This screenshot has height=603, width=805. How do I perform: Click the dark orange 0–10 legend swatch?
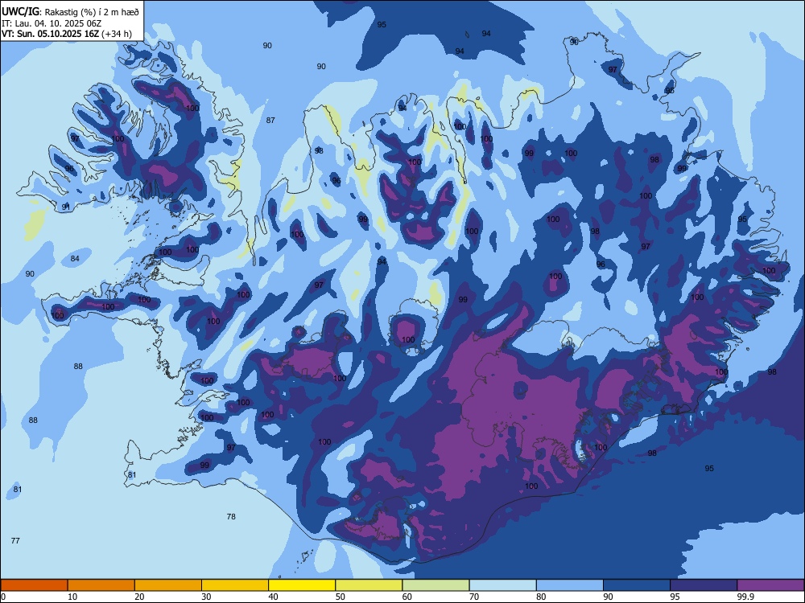click(x=34, y=585)
